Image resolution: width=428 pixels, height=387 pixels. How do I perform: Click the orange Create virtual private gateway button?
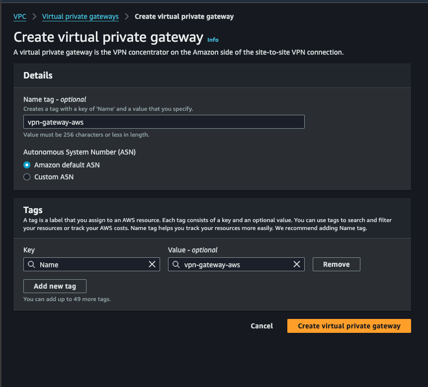[349, 326]
